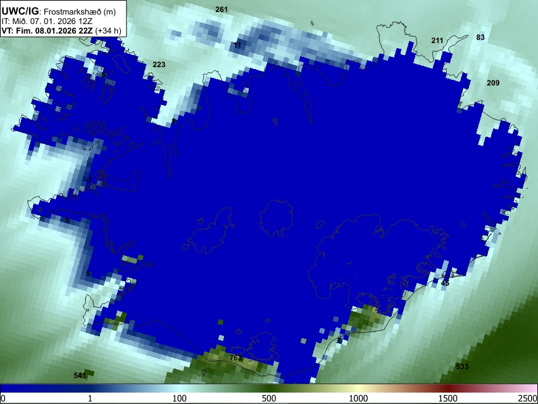This screenshot has width=538, height=404.
Task: Click the 100 tick on the color scale
Action: pyautogui.click(x=180, y=398)
